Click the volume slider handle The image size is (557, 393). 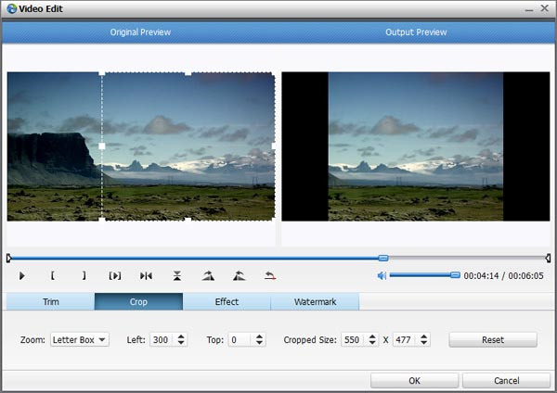(x=455, y=275)
